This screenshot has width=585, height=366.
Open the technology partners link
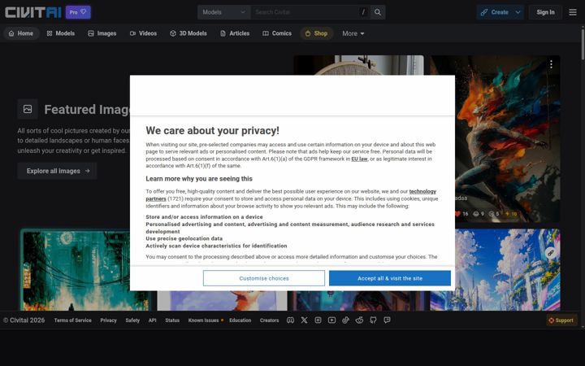(291, 195)
